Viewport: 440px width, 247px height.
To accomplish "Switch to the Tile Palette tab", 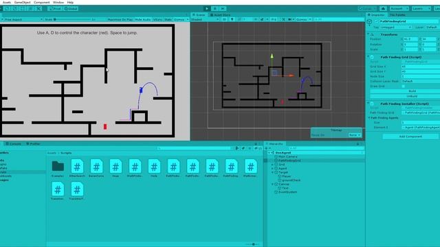I will click(x=397, y=15).
